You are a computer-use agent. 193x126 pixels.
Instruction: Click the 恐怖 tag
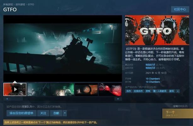coord(148,91)
